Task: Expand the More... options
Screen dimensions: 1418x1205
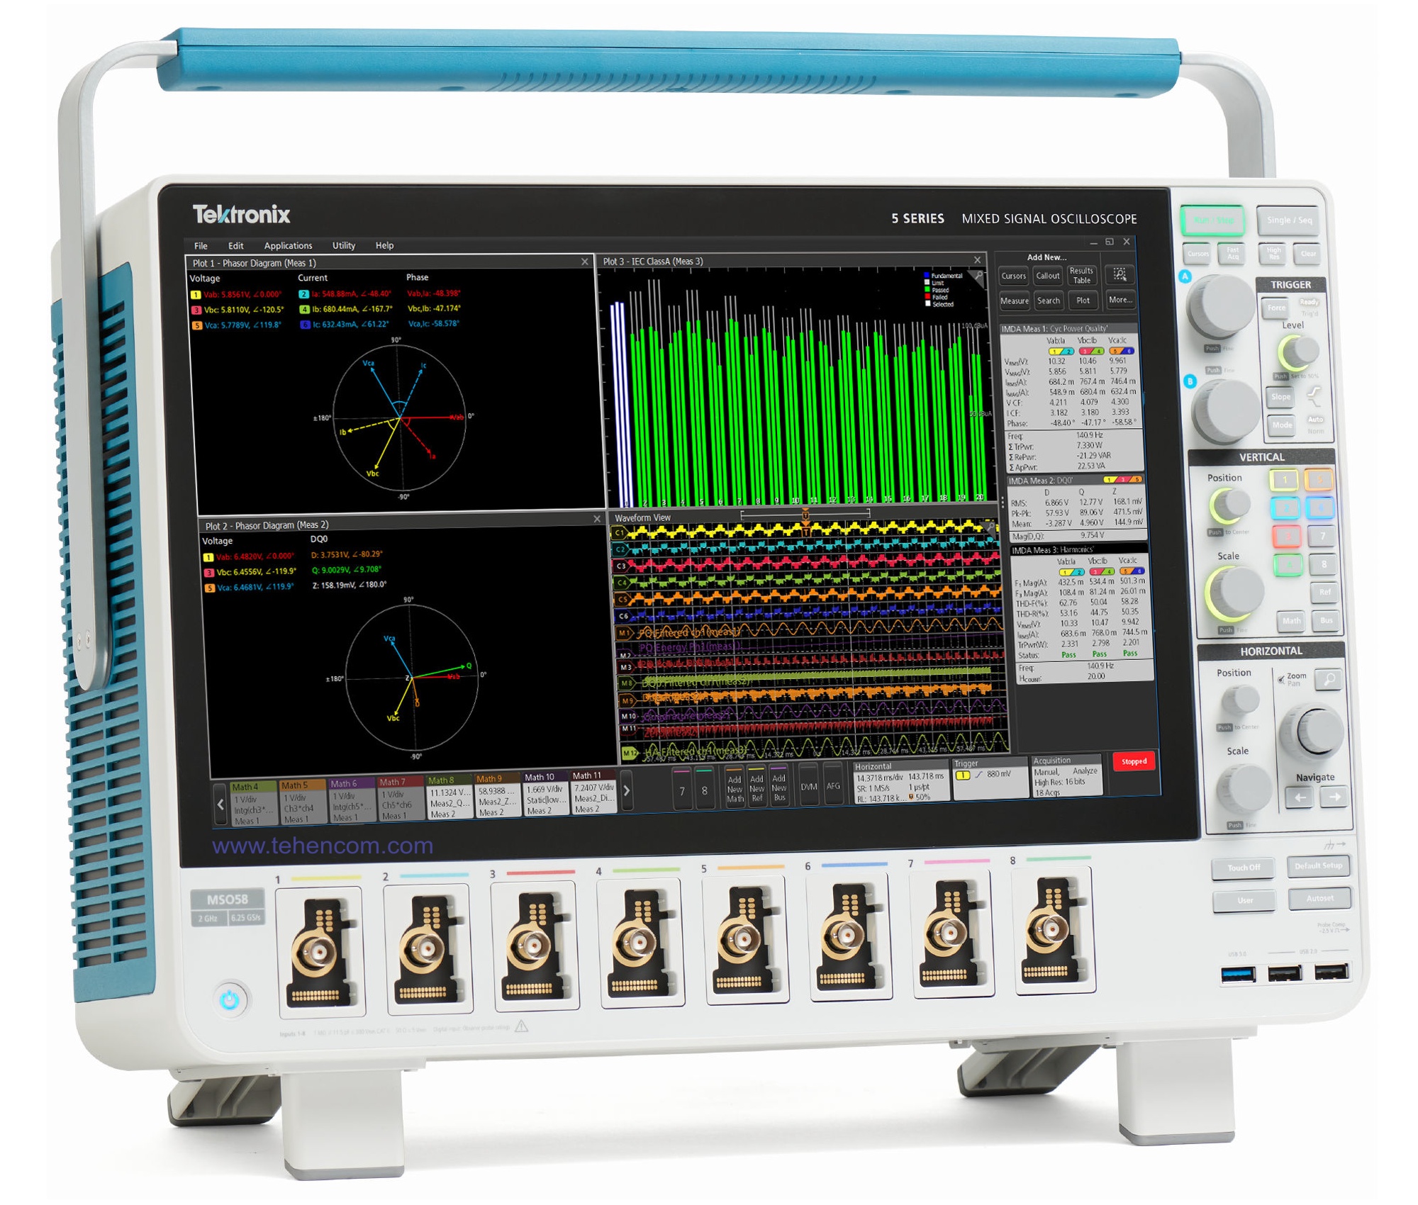Action: pyautogui.click(x=1120, y=300)
